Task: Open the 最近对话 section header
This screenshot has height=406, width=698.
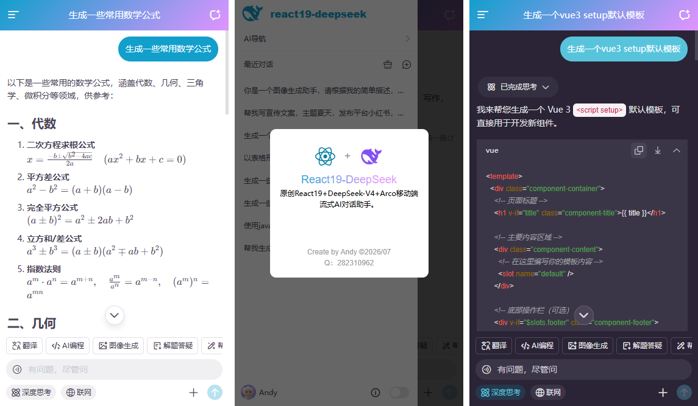Action: click(x=258, y=65)
